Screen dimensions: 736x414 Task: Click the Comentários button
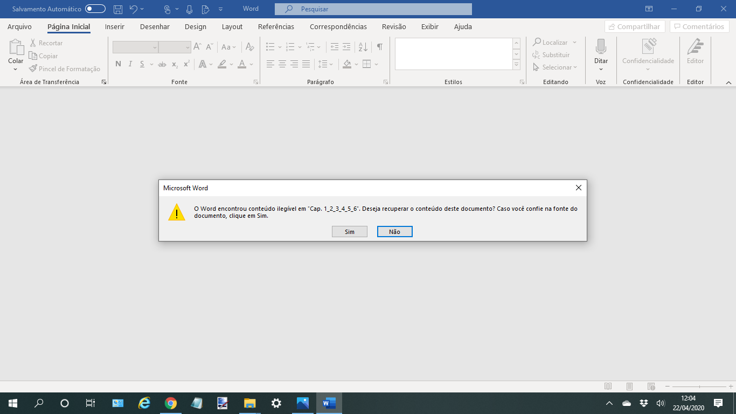pyautogui.click(x=699, y=26)
